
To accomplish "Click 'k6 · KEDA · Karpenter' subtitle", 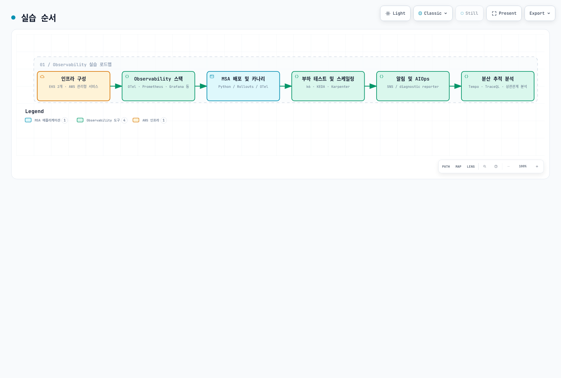I will click(x=328, y=87).
